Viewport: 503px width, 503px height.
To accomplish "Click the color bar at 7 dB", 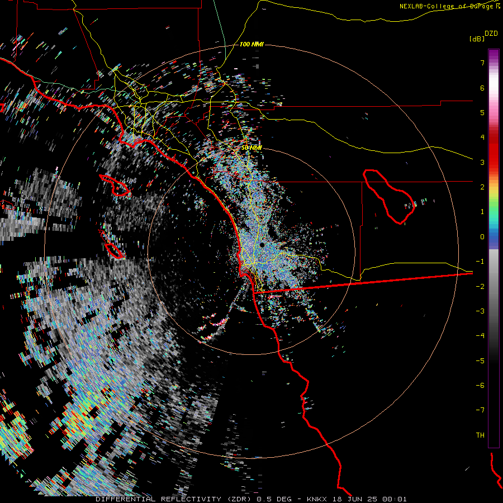I will [493, 63].
